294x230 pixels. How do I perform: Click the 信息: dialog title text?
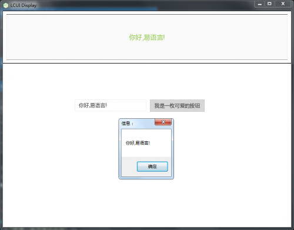(127, 124)
